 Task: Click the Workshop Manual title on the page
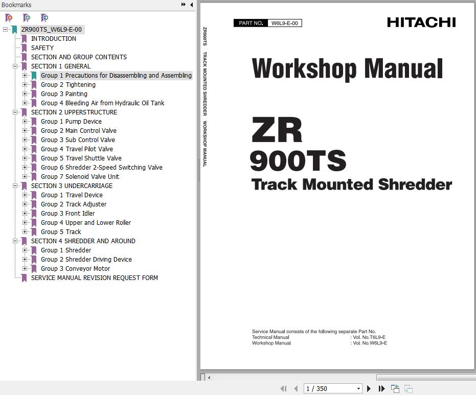(x=347, y=69)
